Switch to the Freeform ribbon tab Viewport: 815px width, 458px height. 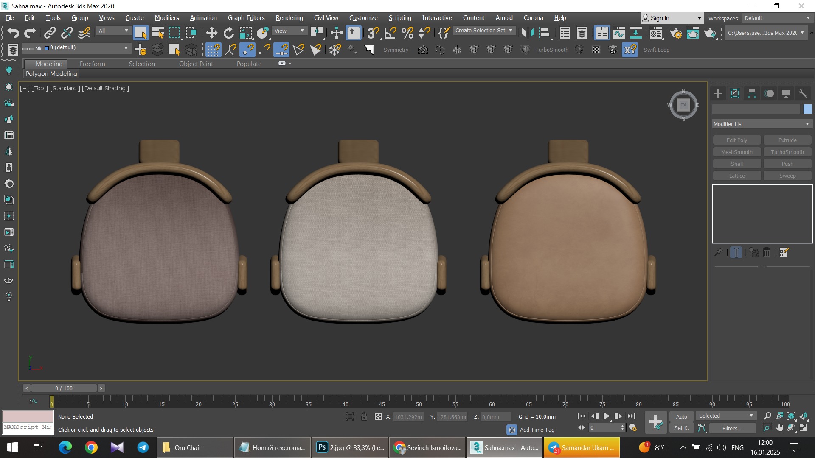[x=92, y=64]
